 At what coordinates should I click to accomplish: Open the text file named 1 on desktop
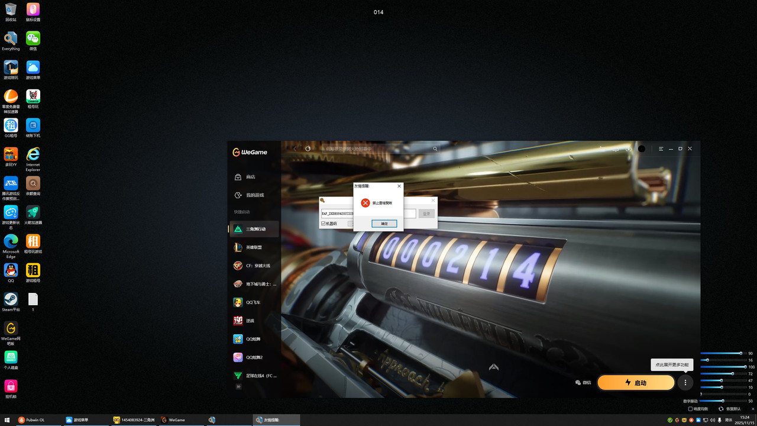pos(33,302)
